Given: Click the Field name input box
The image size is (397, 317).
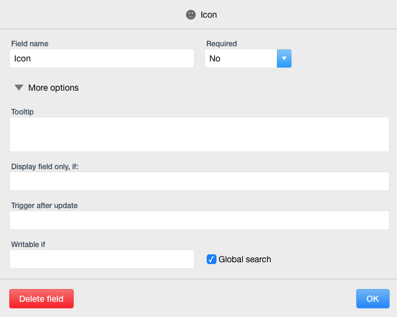Looking at the screenshot, I should (x=102, y=58).
